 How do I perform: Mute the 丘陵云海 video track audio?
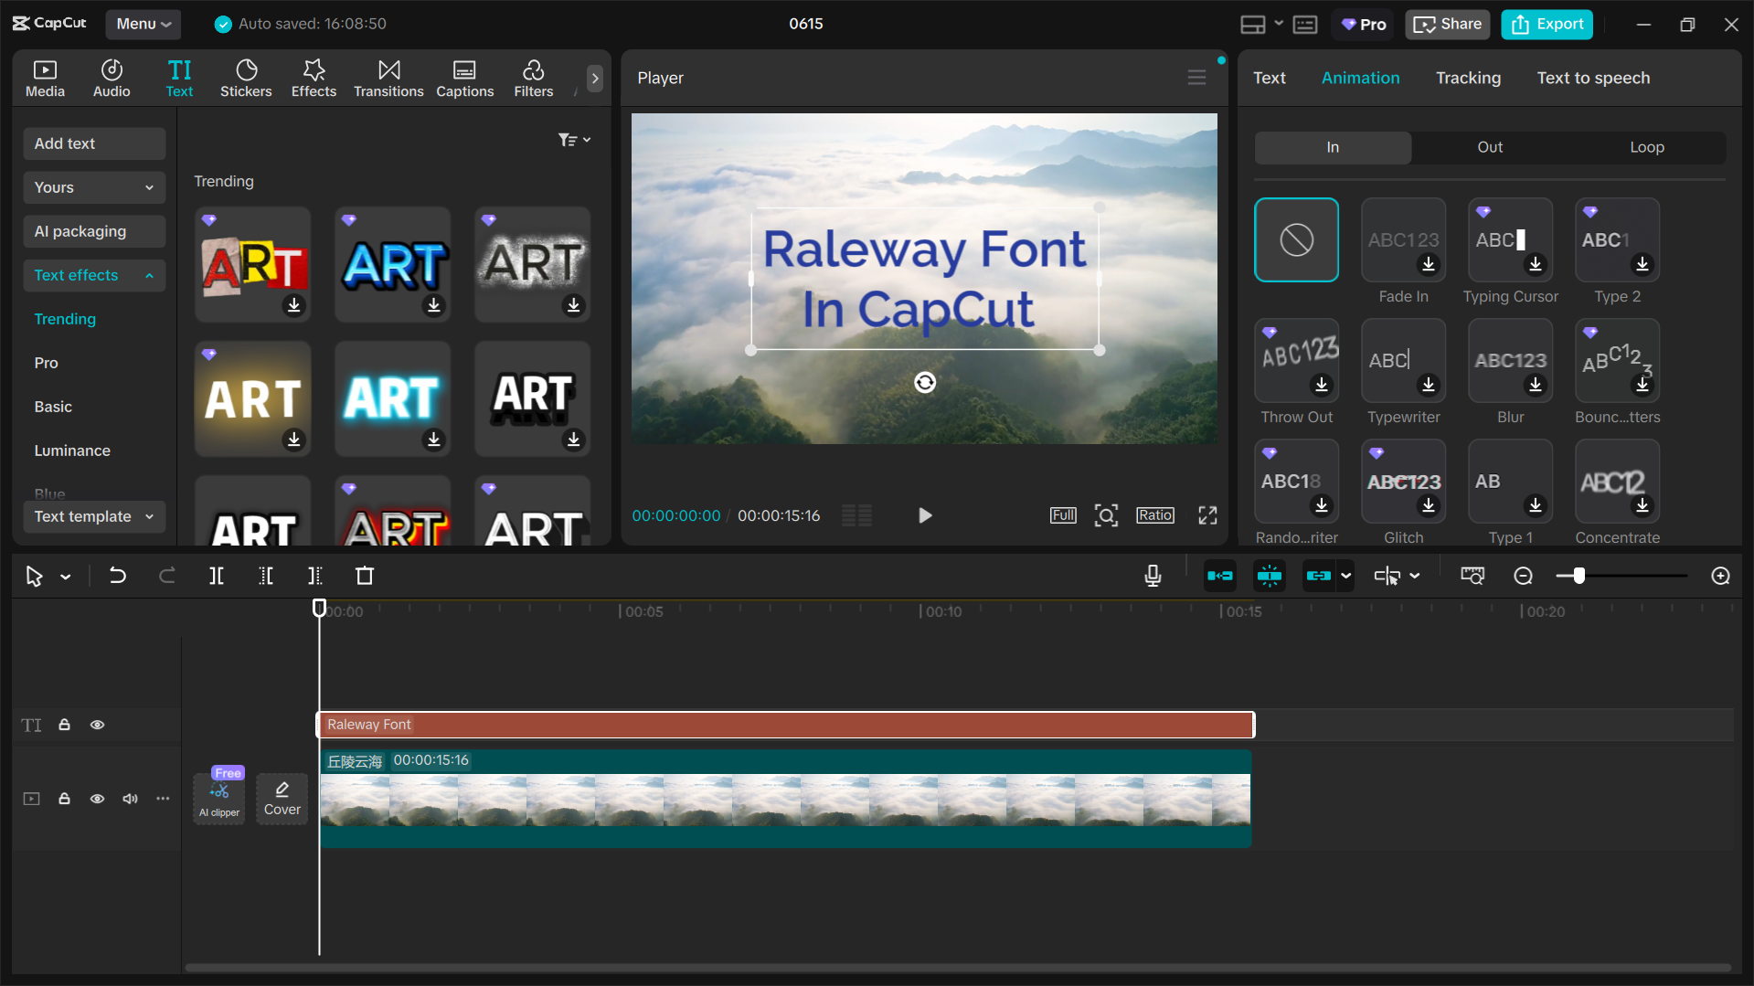tap(129, 798)
